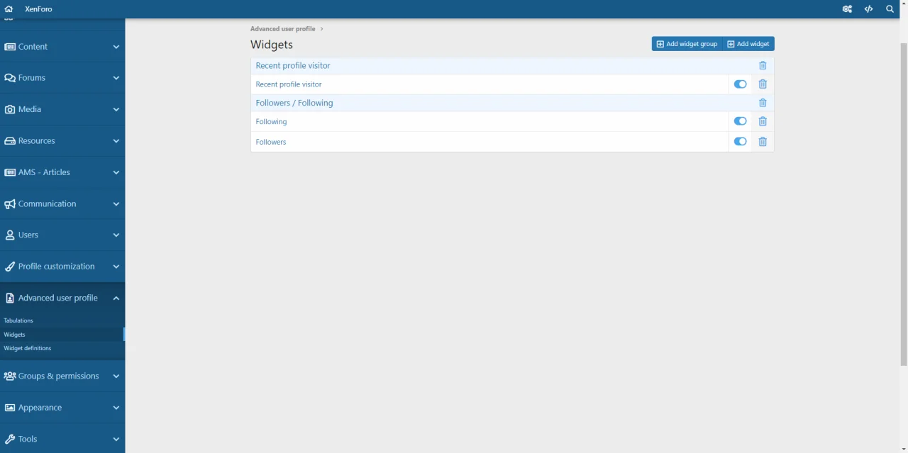Delete the Followers widget

(x=763, y=142)
